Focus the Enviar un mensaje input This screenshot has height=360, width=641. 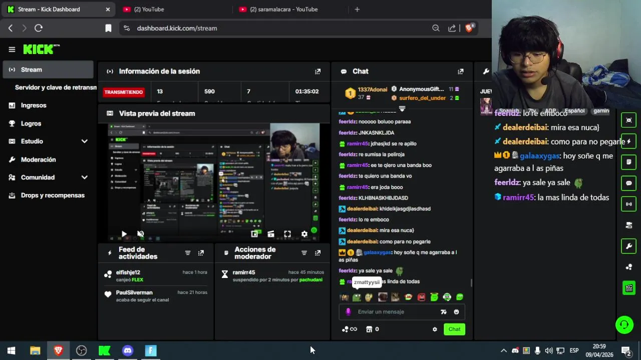402,312
